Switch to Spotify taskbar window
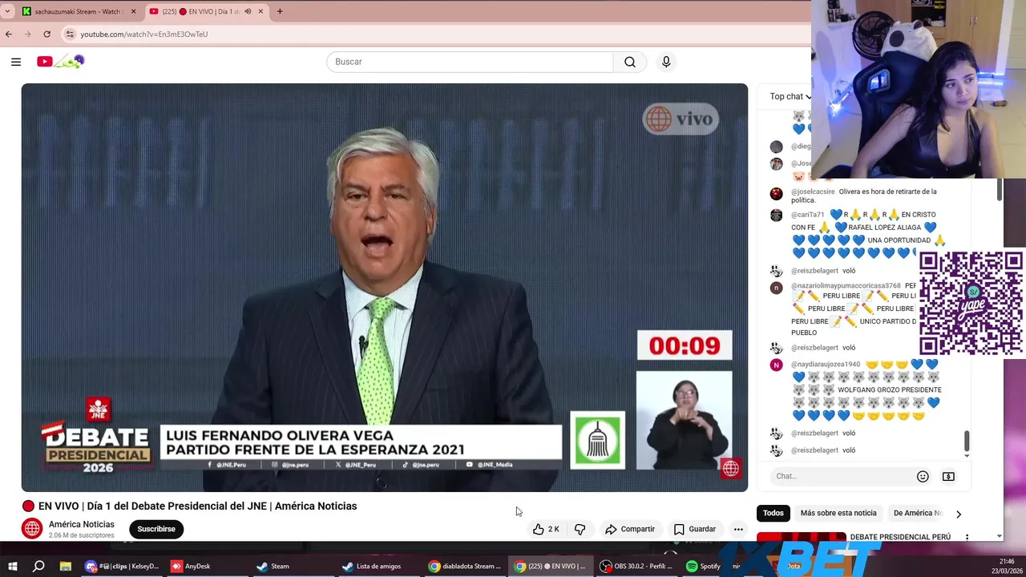Screen dimensions: 1026x577 pos(704,567)
